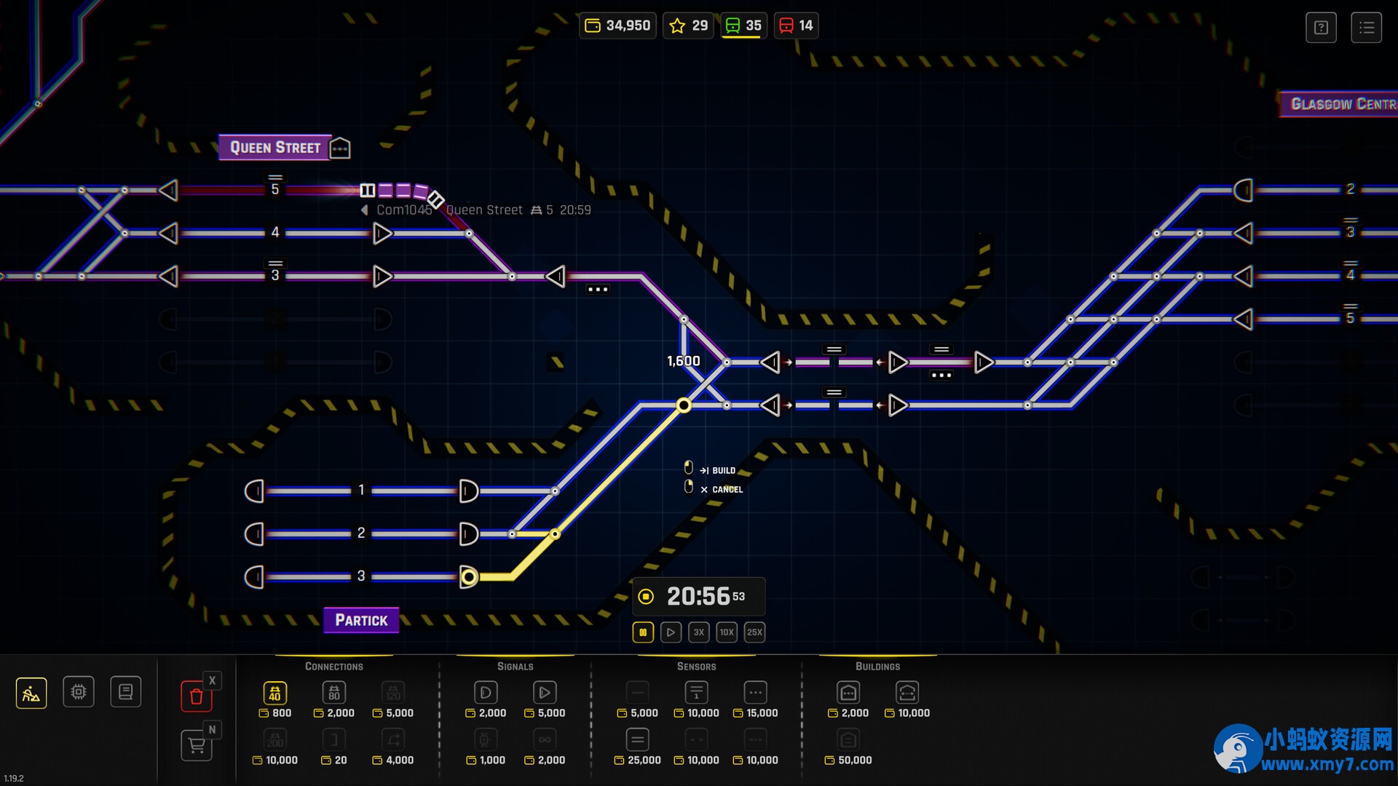The height and width of the screenshot is (786, 1398).
Task: Set game speed to 25X
Action: click(754, 632)
